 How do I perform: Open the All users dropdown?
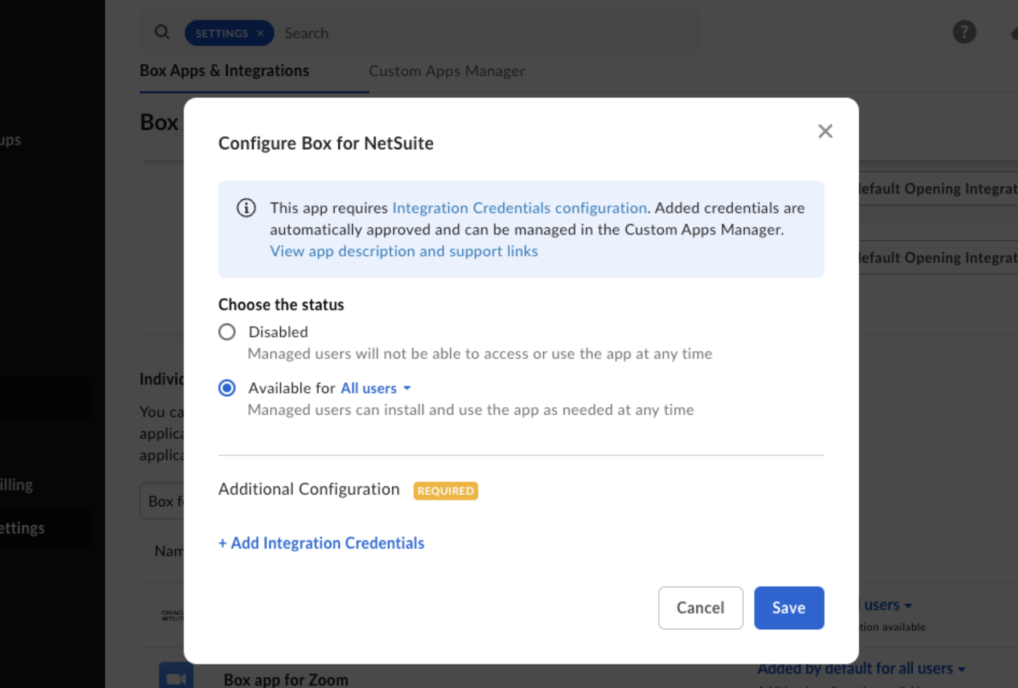(375, 388)
